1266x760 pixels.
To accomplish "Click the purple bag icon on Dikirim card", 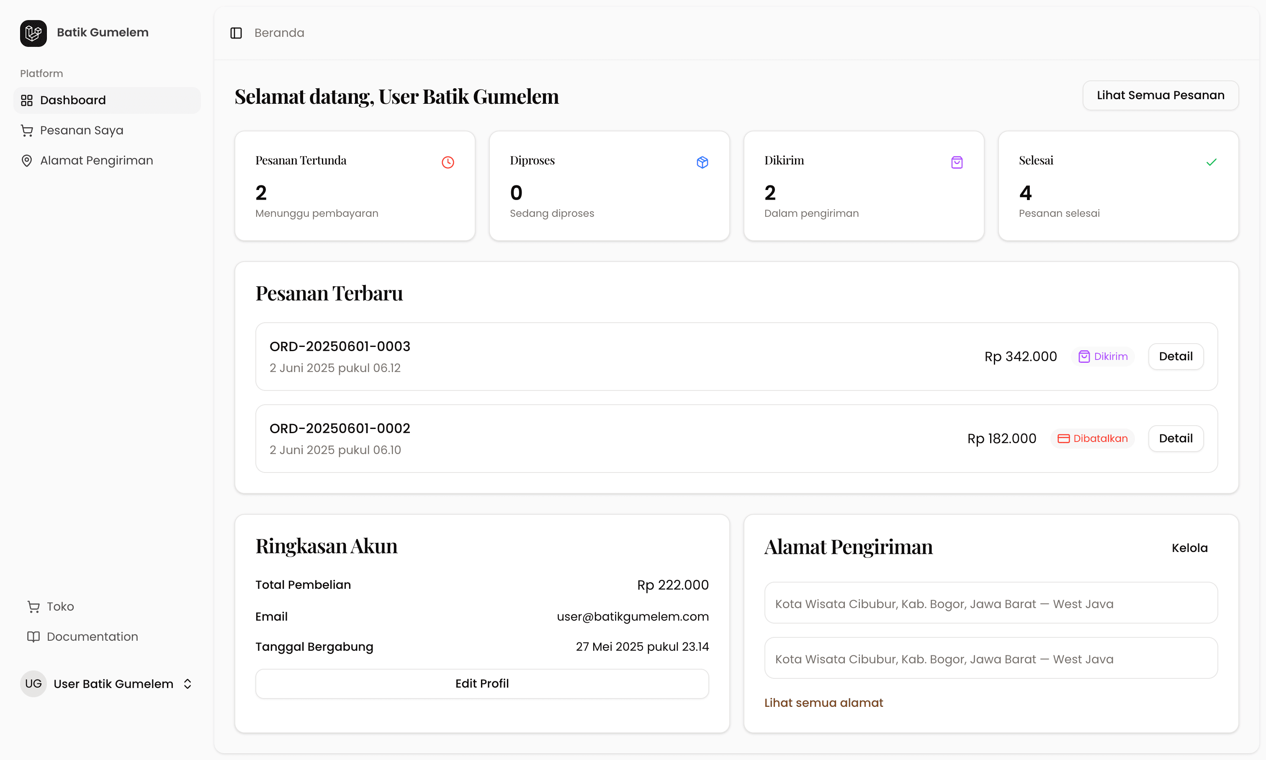I will coord(957,162).
